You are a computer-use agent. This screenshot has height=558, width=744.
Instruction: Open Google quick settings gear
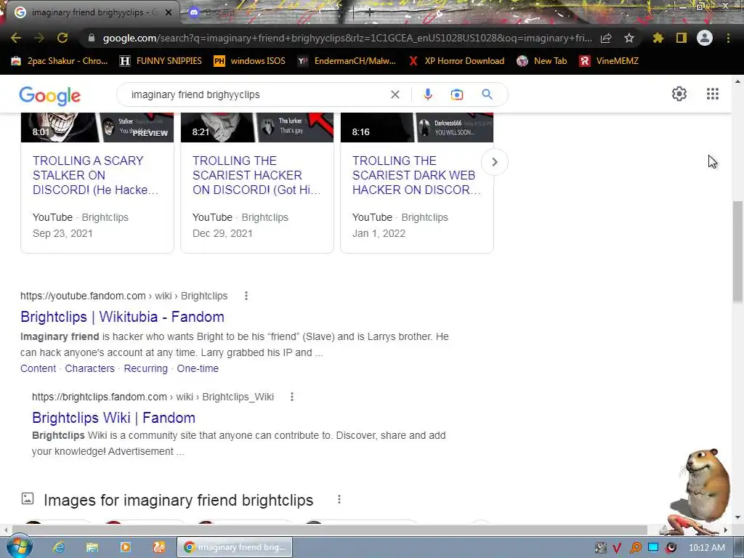tap(679, 94)
